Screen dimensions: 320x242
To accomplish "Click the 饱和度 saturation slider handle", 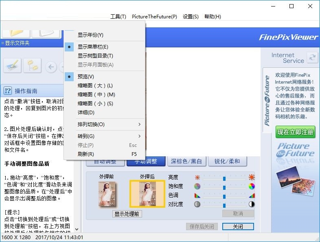I will 224,187.
